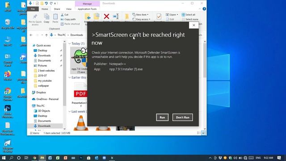The image size is (286, 161).
Task: Click the New folder ribbon icon
Action: click(126, 17)
